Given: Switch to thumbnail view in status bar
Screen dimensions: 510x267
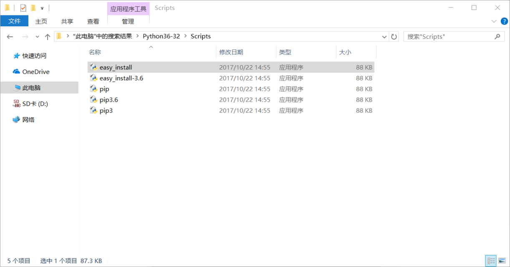Looking at the screenshot, I should click(x=503, y=260).
